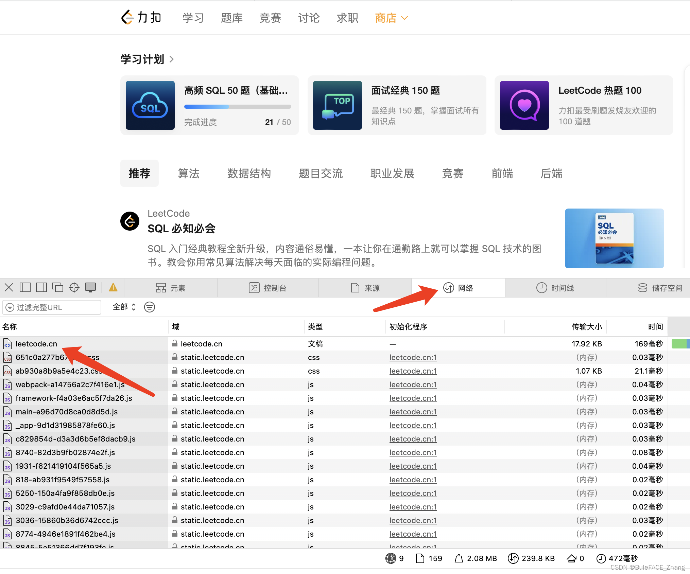This screenshot has height=574, width=690.
Task: Open the 求职 navigation item
Action: pyautogui.click(x=347, y=18)
